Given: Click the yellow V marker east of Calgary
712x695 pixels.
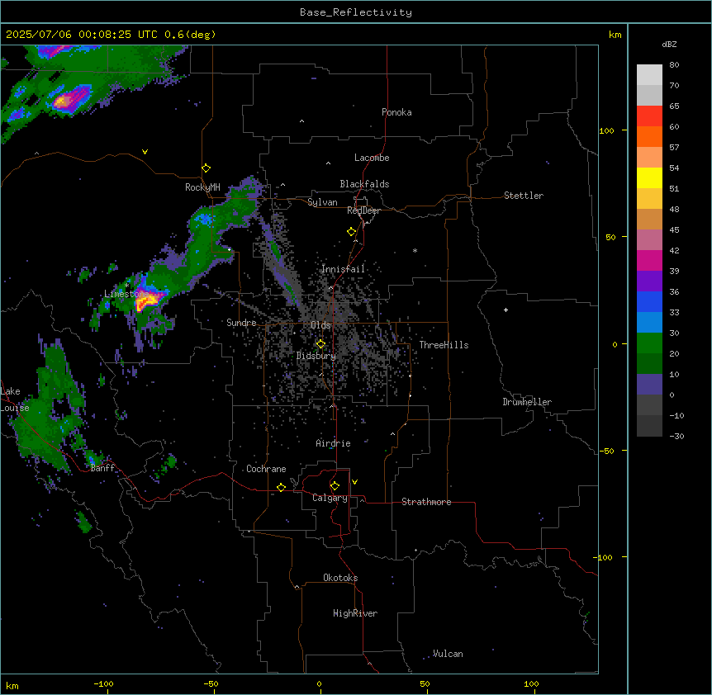Looking at the screenshot, I should pyautogui.click(x=354, y=482).
